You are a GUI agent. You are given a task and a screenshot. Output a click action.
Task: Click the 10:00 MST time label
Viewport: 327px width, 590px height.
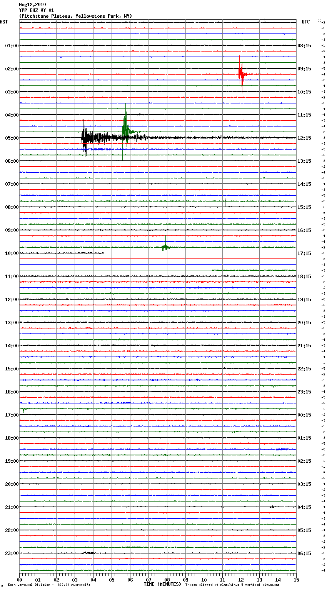tap(12, 253)
